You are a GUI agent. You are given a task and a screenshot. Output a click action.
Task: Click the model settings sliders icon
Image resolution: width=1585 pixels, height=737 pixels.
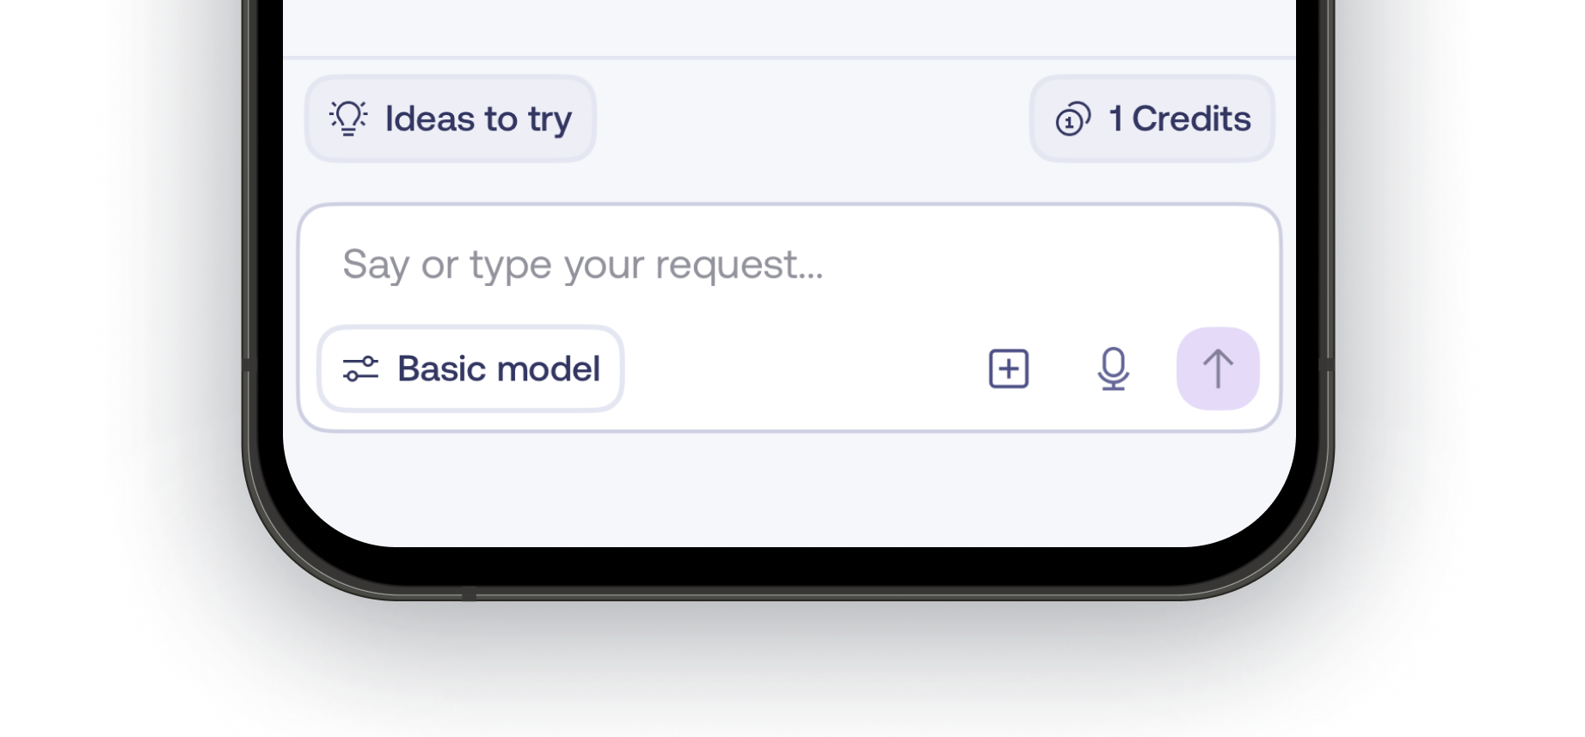(360, 368)
